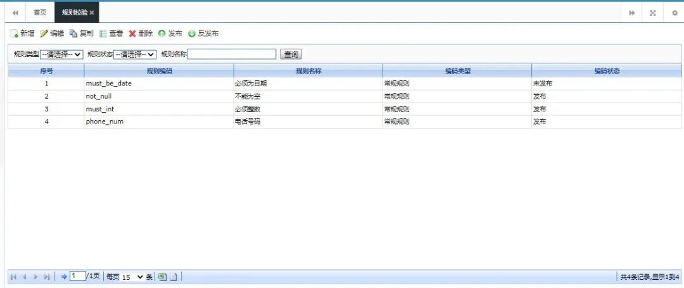Select the phone_num rule code cell
Viewport: 684px width, 288px height.
[x=159, y=122]
